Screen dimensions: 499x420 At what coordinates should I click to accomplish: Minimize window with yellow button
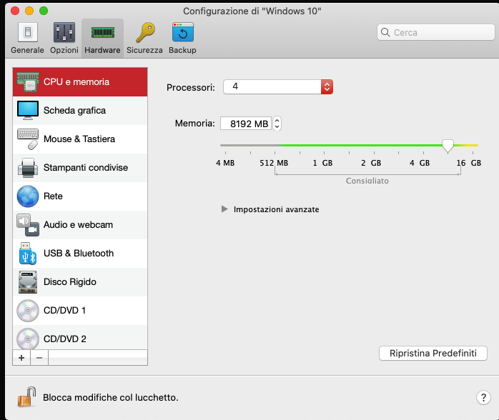click(29, 11)
